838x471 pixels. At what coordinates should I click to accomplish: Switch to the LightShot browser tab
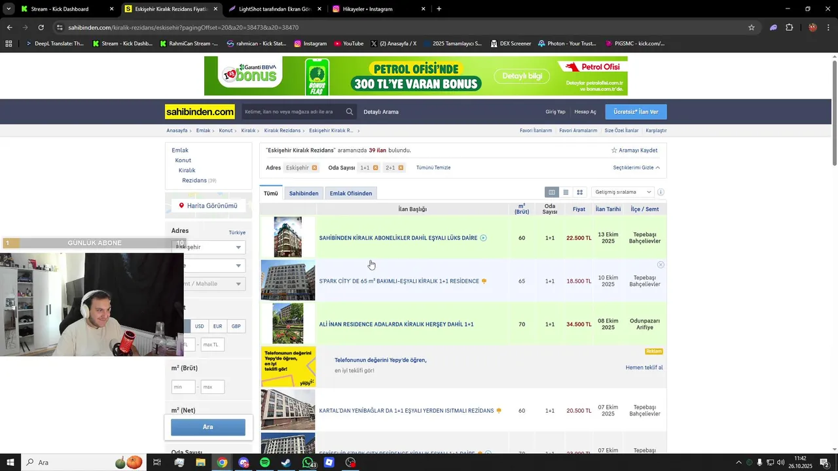pyautogui.click(x=275, y=9)
